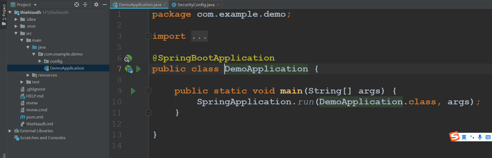This screenshot has width=492, height=158.
Task: Hide the Project panel with minus icon
Action: point(105,5)
